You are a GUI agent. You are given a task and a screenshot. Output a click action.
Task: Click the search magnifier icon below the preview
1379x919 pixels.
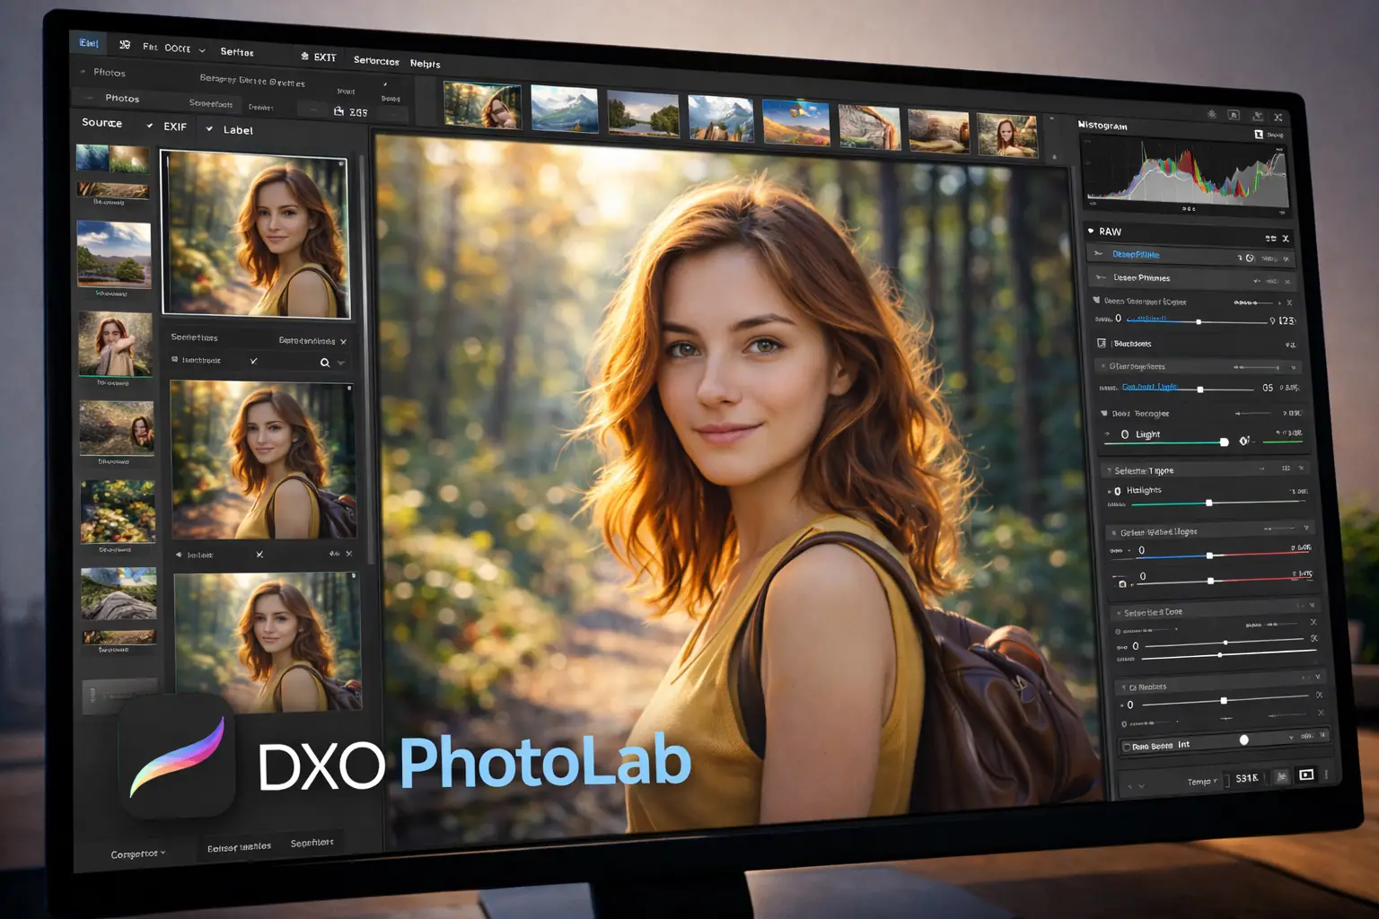click(325, 363)
